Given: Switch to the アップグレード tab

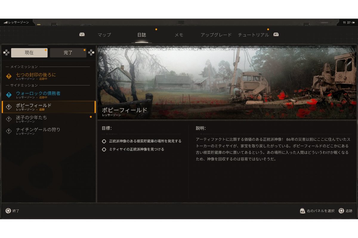Looking at the screenshot, I should (216, 35).
